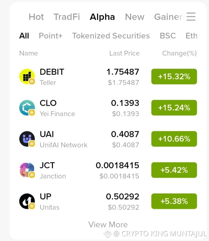Open the New tab

pyautogui.click(x=135, y=17)
